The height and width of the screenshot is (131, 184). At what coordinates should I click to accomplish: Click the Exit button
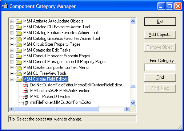point(160,21)
